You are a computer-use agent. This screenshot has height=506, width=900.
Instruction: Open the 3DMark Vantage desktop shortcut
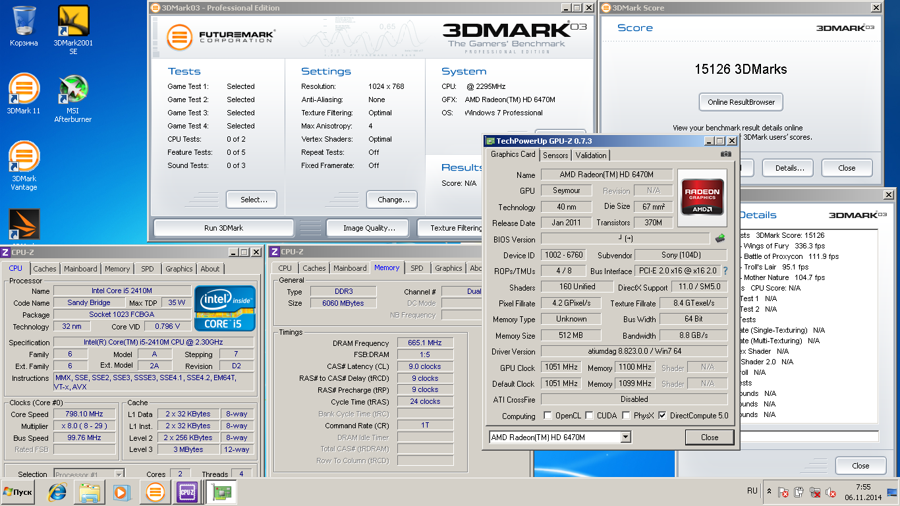click(24, 165)
